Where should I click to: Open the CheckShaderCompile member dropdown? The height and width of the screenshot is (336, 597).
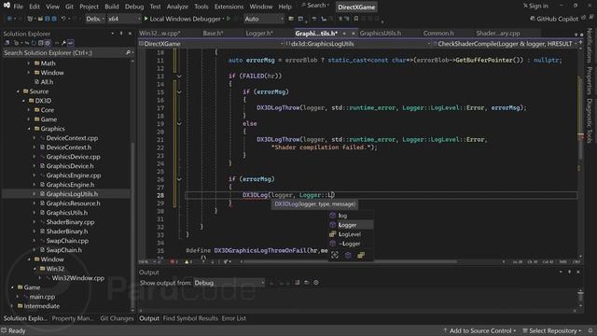tap(505, 44)
